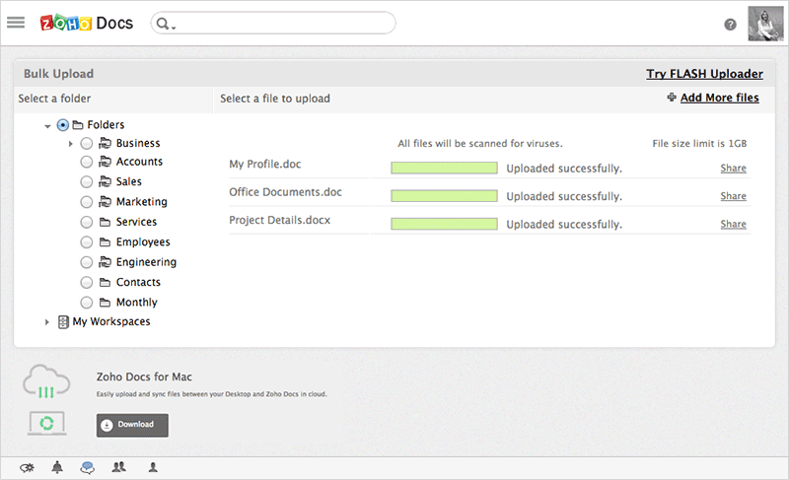Open the notifications bell icon
The image size is (789, 480).
click(x=57, y=467)
